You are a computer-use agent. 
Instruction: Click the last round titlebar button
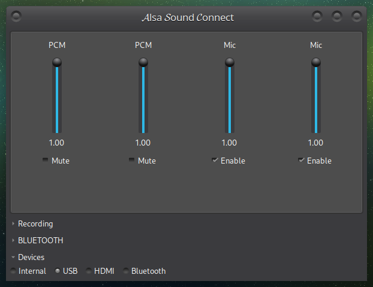pos(357,16)
